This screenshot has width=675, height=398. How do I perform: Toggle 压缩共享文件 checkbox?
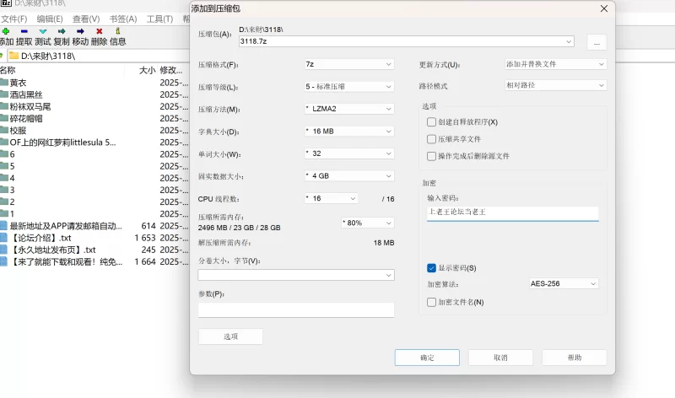[x=431, y=139]
